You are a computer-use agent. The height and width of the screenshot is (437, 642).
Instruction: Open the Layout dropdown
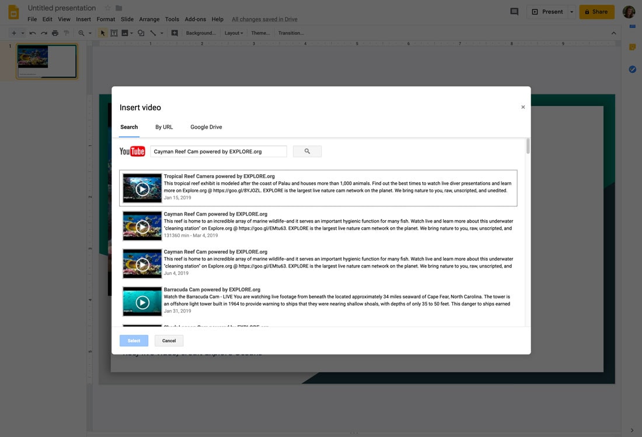[x=234, y=33]
